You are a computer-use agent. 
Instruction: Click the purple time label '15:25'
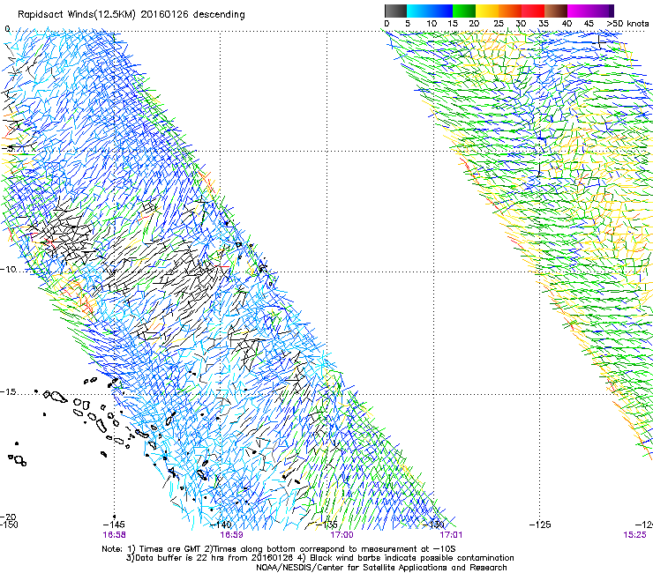(634, 535)
